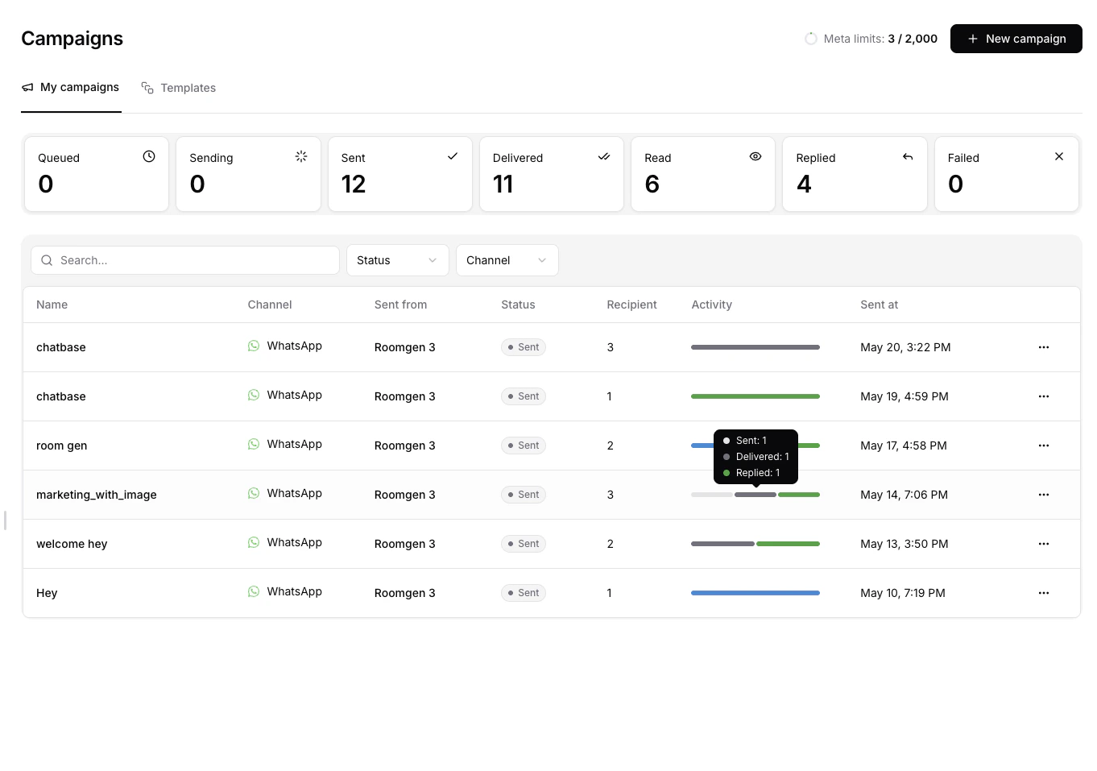Click the activity bar for welcome hey
Screen dimensions: 1097x771
click(x=755, y=544)
